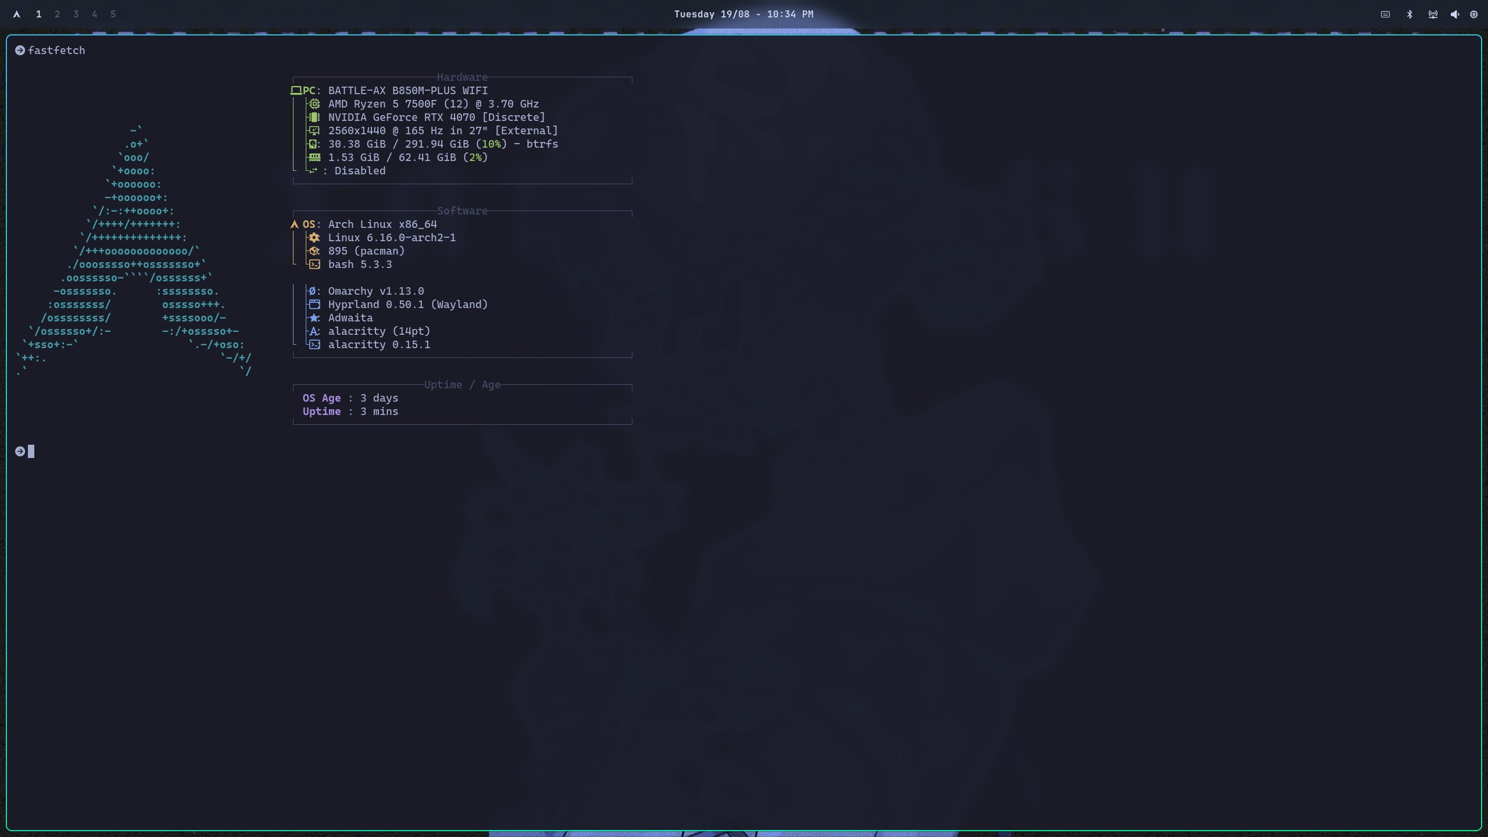The height and width of the screenshot is (837, 1488).
Task: Click the package icon next to 895 (pacman)
Action: pos(314,251)
